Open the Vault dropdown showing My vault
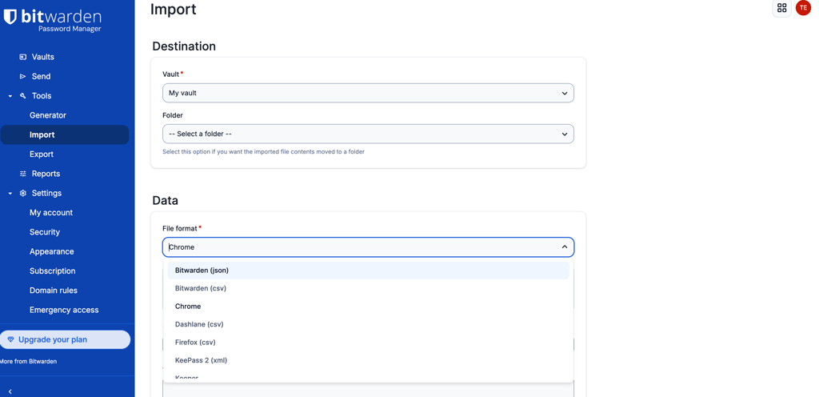 [368, 93]
